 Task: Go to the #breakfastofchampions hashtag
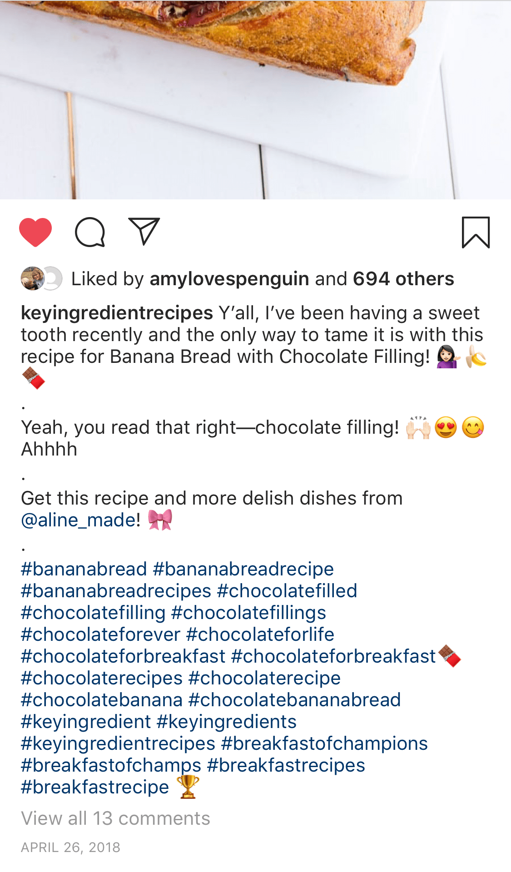click(324, 743)
